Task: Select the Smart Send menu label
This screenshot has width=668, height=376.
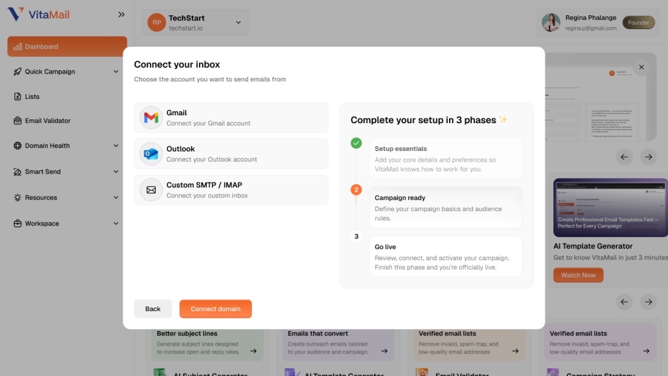Action: click(x=42, y=172)
